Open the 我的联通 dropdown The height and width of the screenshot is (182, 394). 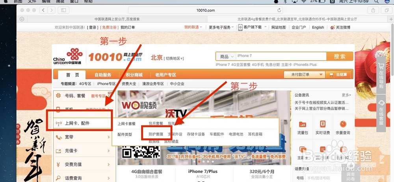pos(193,28)
